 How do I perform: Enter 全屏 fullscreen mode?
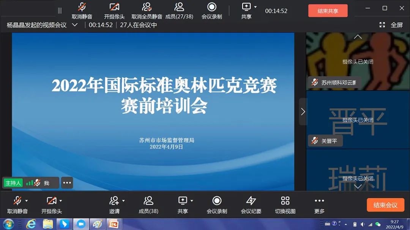tap(391, 25)
